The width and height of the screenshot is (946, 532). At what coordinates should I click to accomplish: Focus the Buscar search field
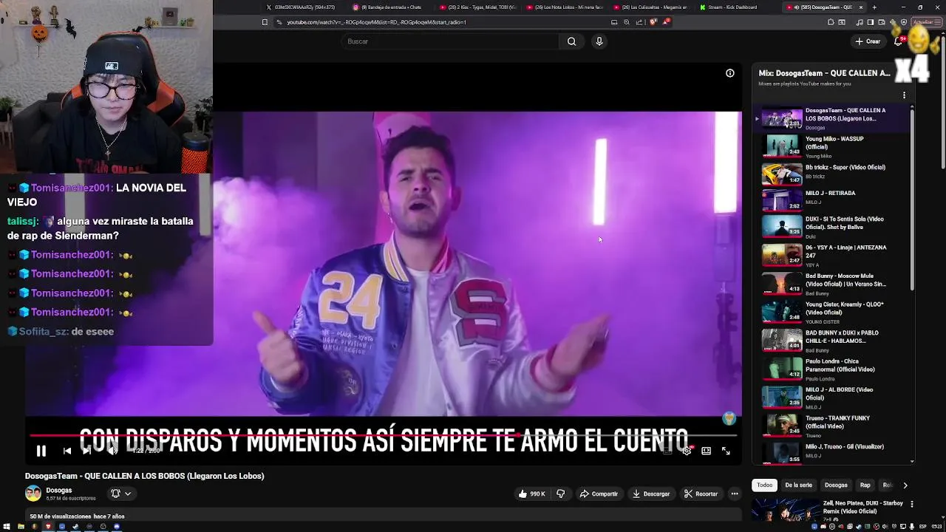451,41
